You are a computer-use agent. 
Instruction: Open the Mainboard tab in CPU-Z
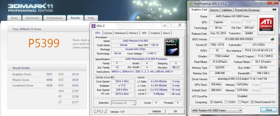(x=121, y=33)
